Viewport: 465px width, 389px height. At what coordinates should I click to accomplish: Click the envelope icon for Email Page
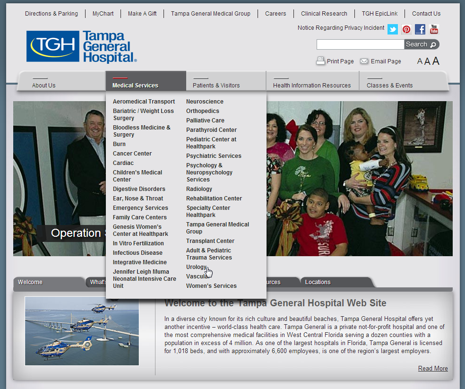pos(364,61)
